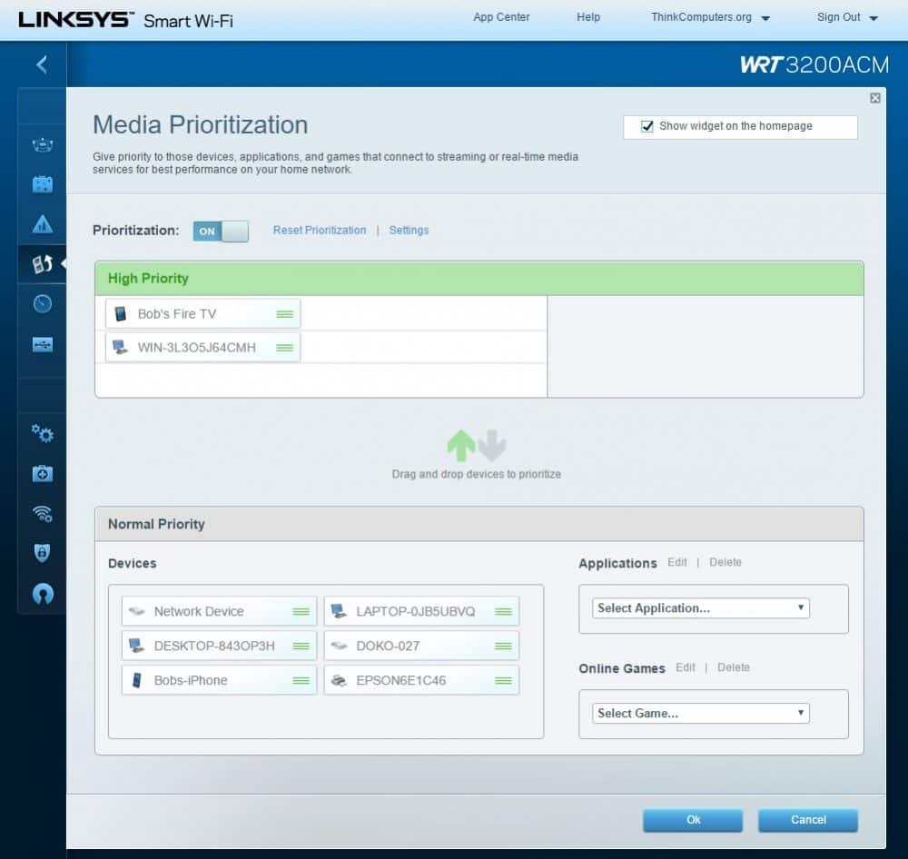Open Security shield icon

tap(43, 553)
